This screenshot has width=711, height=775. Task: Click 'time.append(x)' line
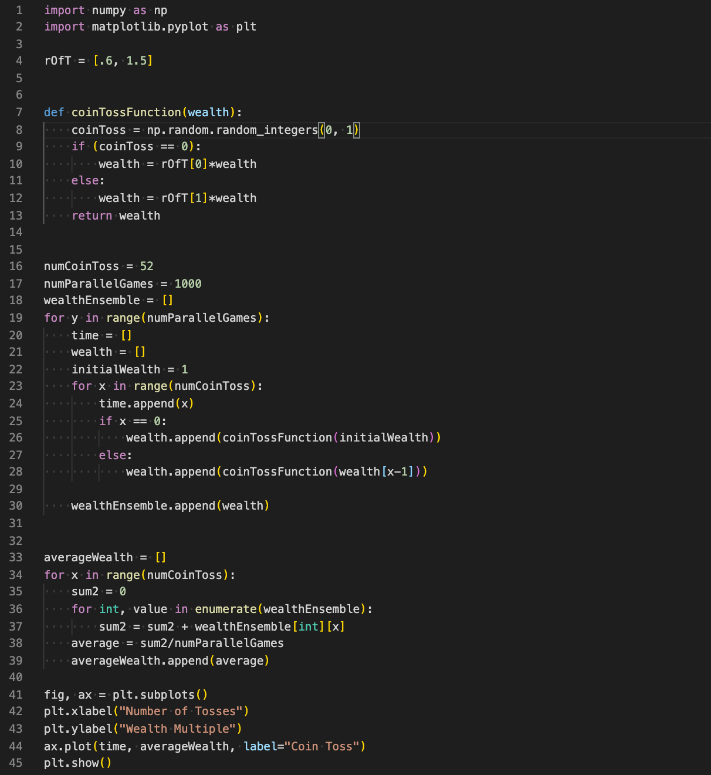click(x=146, y=403)
